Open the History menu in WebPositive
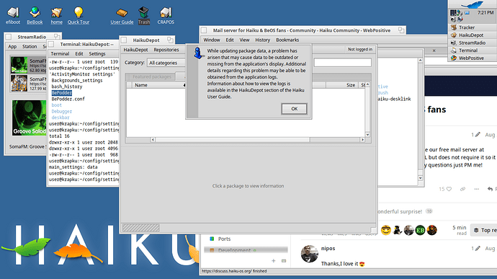This screenshot has height=279, width=497. point(262,40)
